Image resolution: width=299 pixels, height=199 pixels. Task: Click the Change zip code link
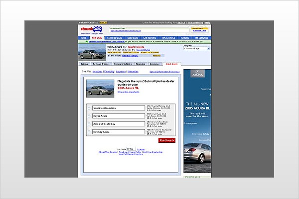point(141,149)
